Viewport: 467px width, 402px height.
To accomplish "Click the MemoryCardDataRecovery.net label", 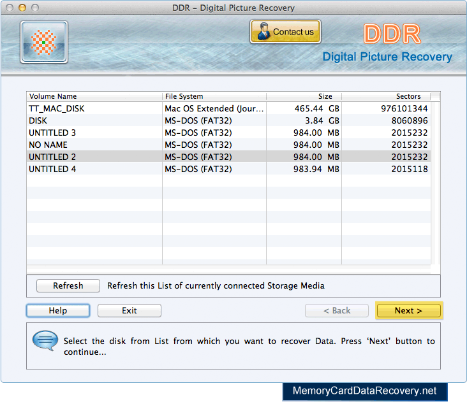I will (364, 391).
